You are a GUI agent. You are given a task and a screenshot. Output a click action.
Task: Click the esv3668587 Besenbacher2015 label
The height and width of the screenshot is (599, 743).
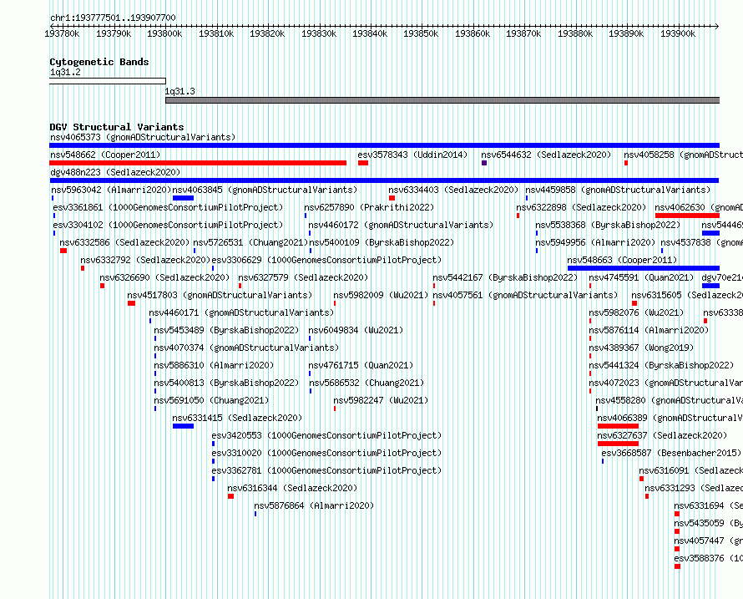pyautogui.click(x=671, y=453)
